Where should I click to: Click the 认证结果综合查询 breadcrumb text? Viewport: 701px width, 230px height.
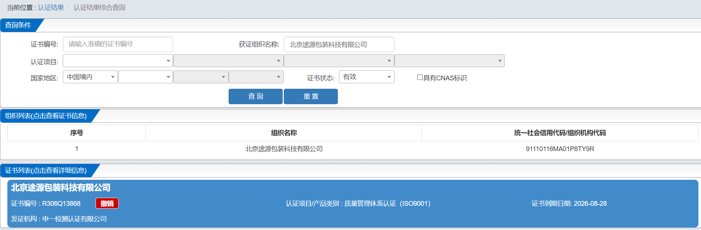[100, 7]
